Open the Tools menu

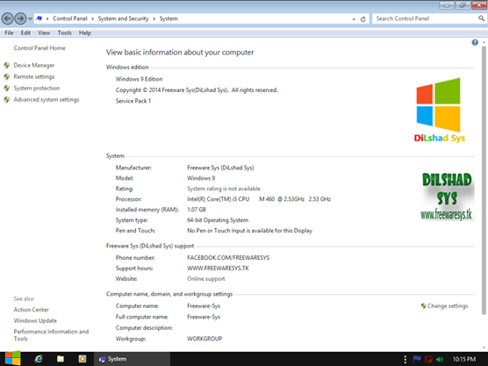(x=64, y=32)
